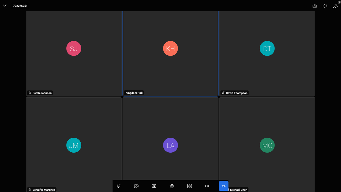Open the More options menu
Image resolution: width=341 pixels, height=192 pixels.
pyautogui.click(x=207, y=186)
